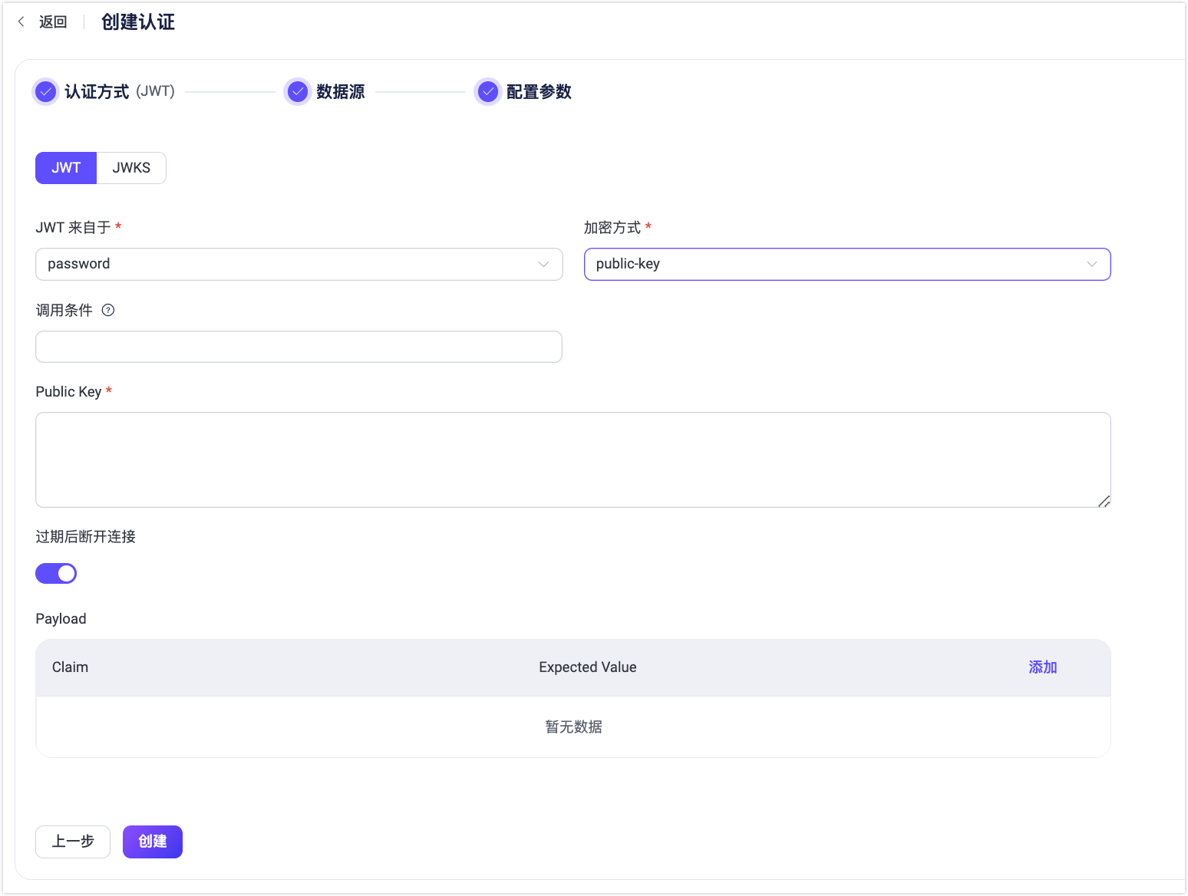
Task: Click inside the Public Key textarea
Action: [x=573, y=460]
